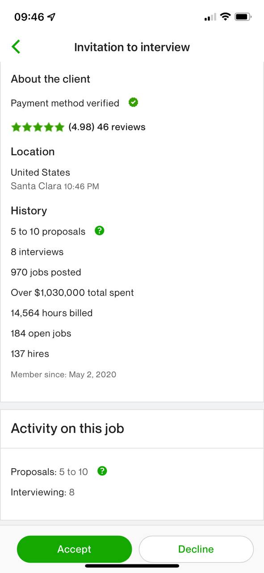
Task: Select the '970 jobs posted' entry
Action: 46,272
